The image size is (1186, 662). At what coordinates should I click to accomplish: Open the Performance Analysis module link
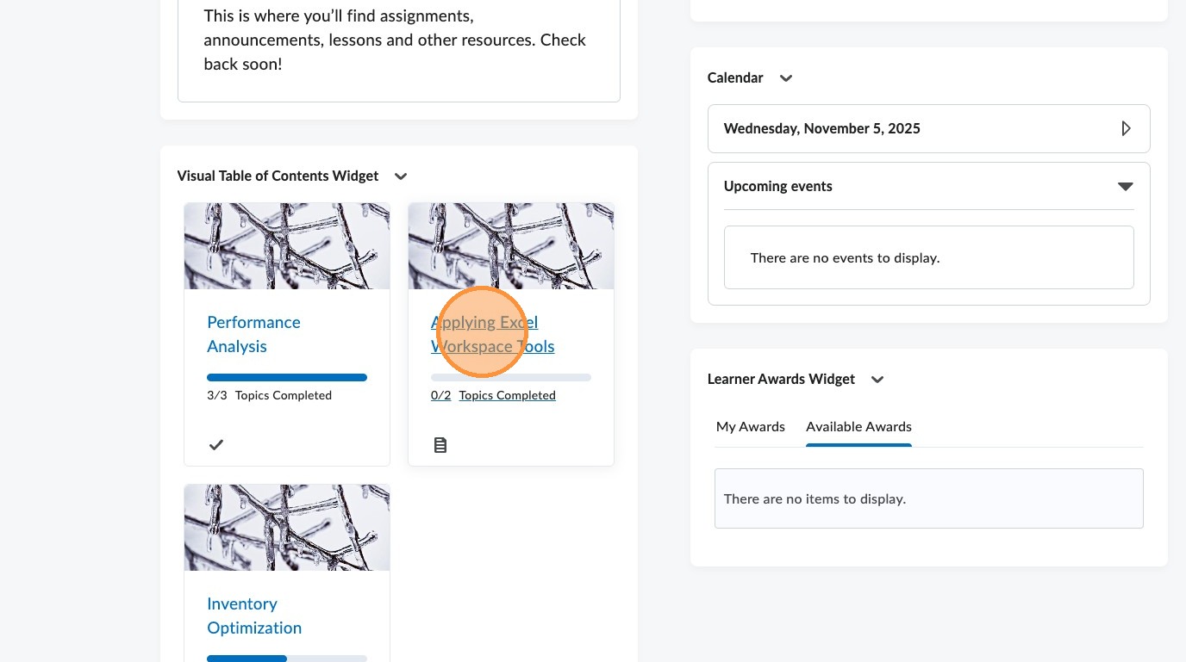pyautogui.click(x=253, y=334)
